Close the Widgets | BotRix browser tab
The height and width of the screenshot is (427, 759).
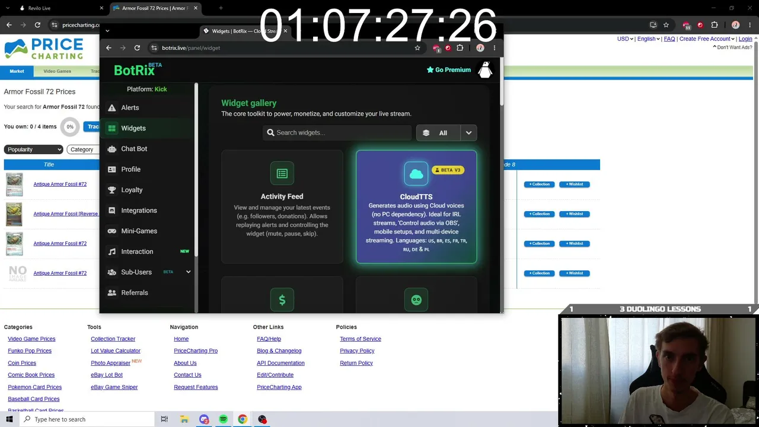coord(285,31)
